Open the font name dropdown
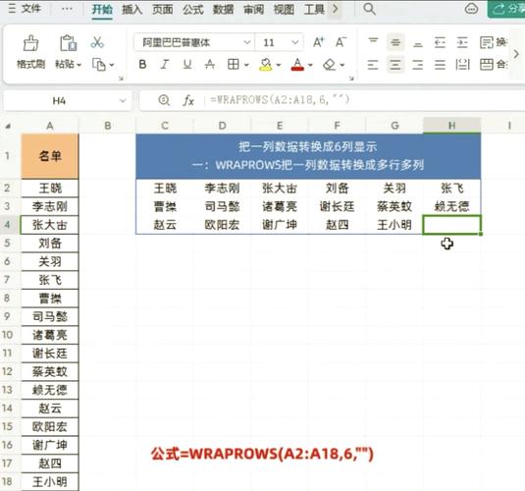This screenshot has height=491, width=525. click(247, 42)
